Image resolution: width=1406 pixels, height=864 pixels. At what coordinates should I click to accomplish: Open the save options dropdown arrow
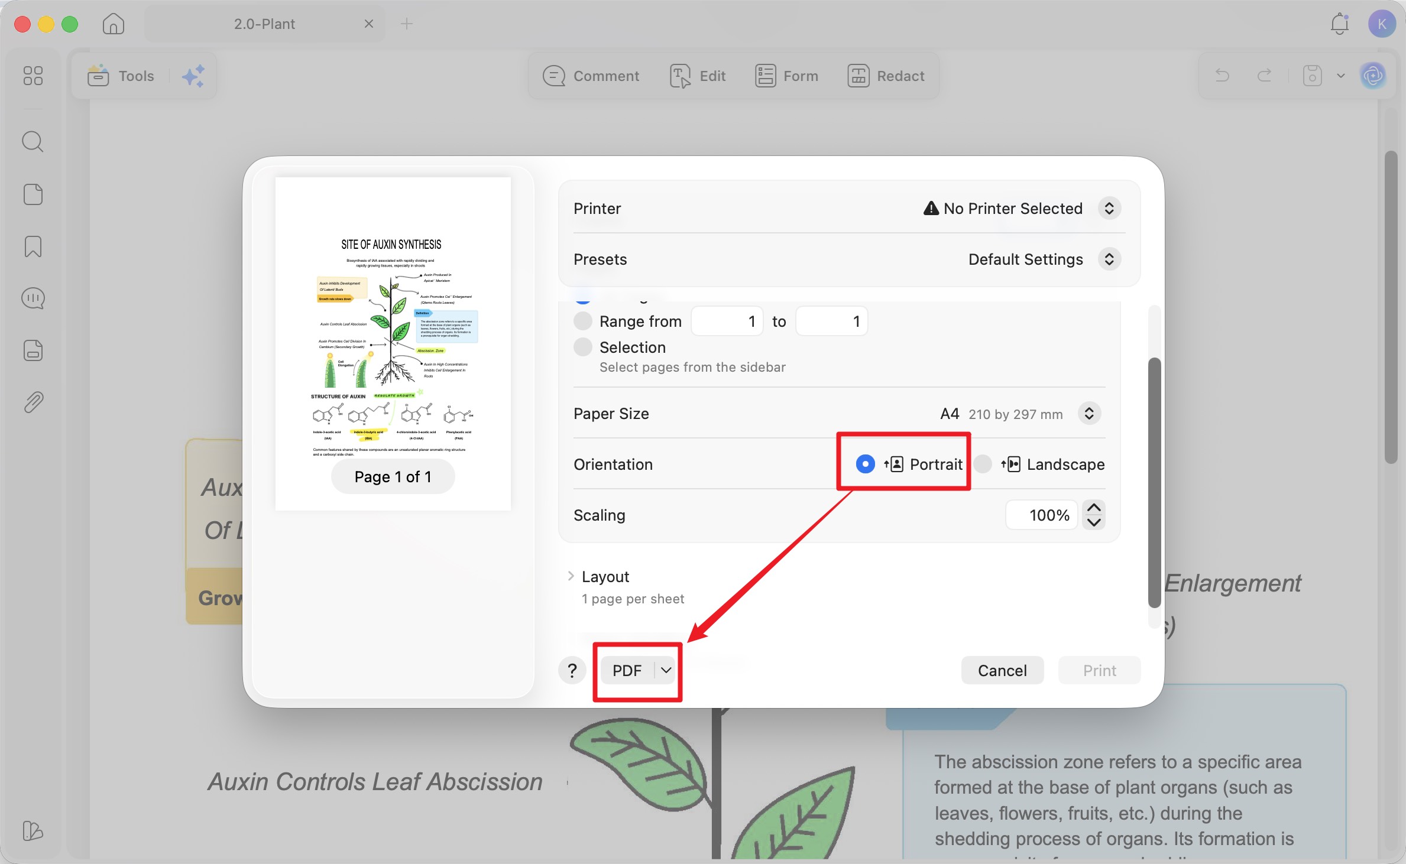coord(1341,76)
